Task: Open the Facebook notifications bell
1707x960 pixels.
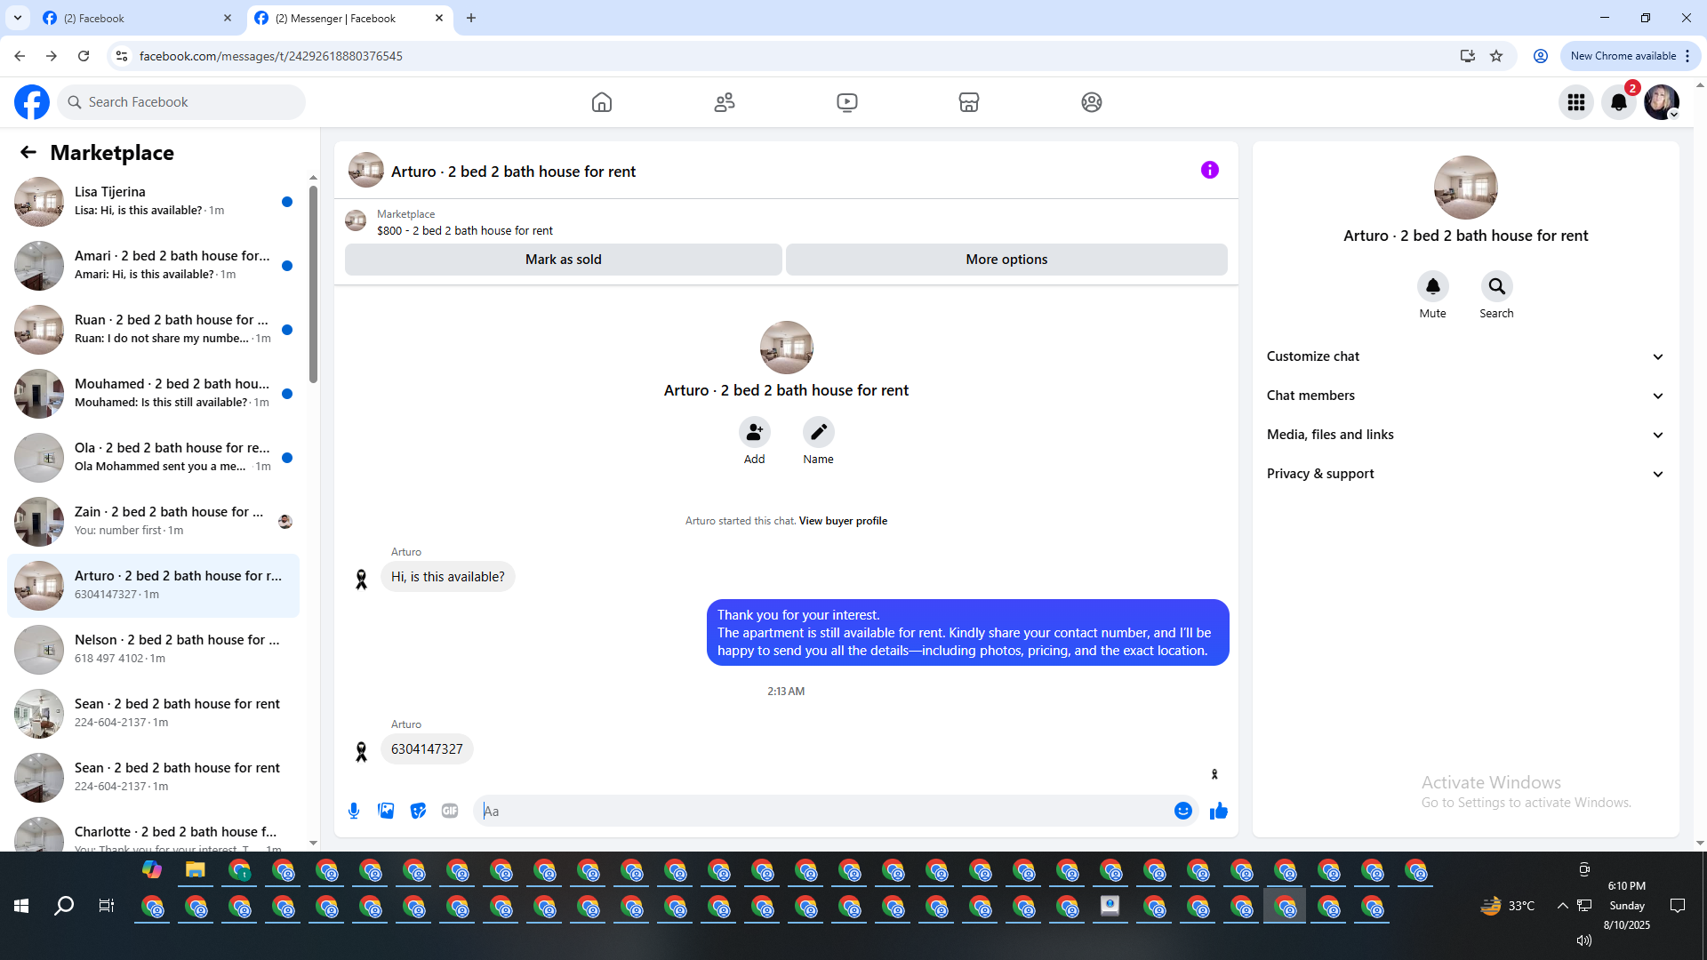Action: click(1618, 102)
